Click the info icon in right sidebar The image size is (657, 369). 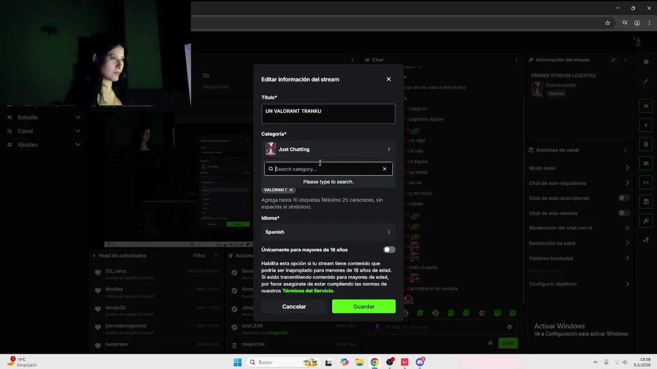click(x=646, y=61)
